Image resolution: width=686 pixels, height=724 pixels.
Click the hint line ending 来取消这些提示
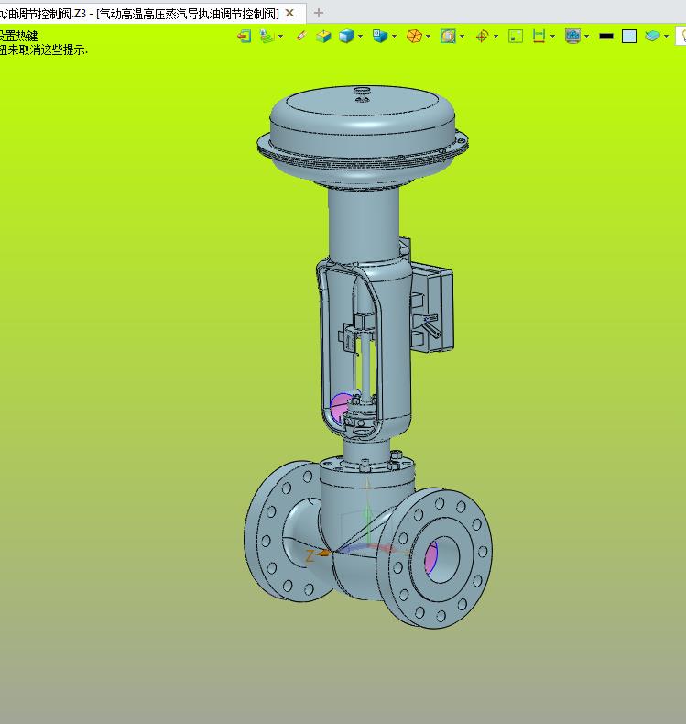point(44,49)
